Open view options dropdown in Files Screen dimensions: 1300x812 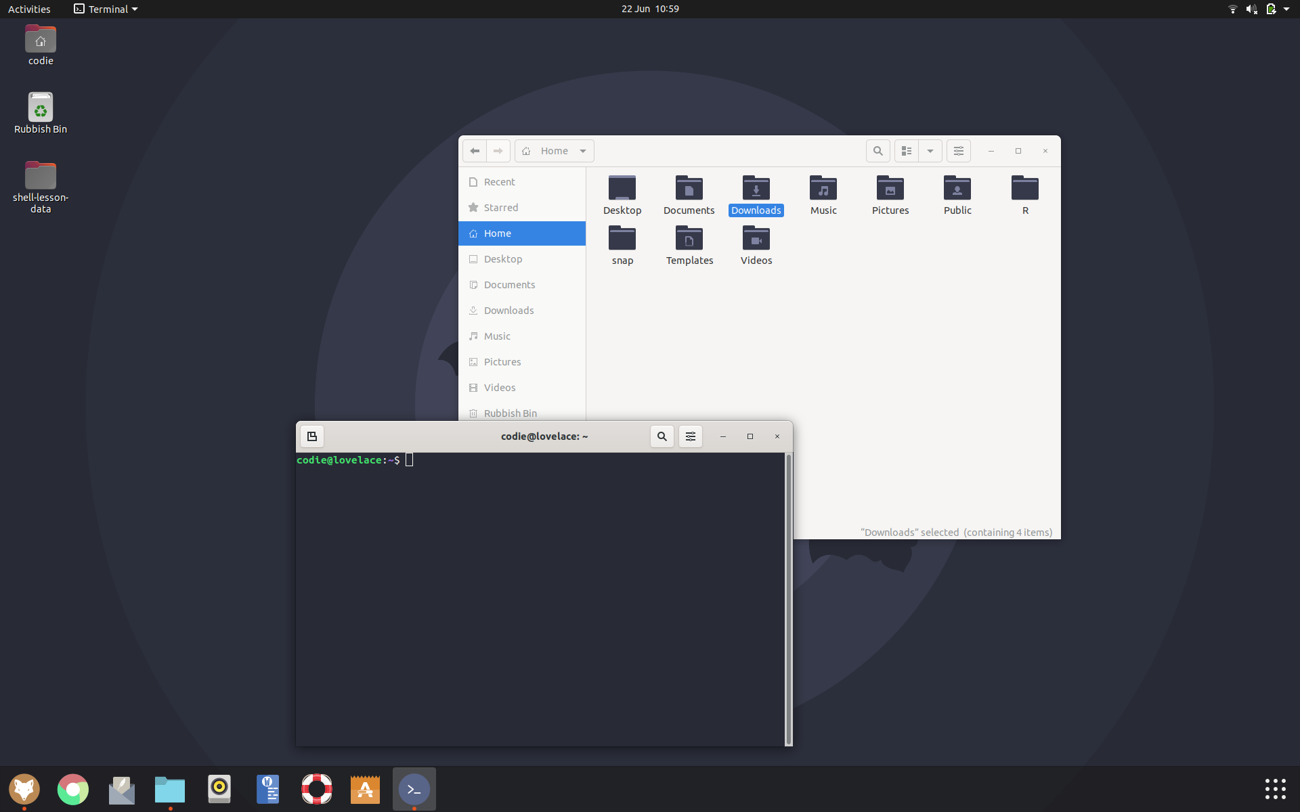coord(930,151)
